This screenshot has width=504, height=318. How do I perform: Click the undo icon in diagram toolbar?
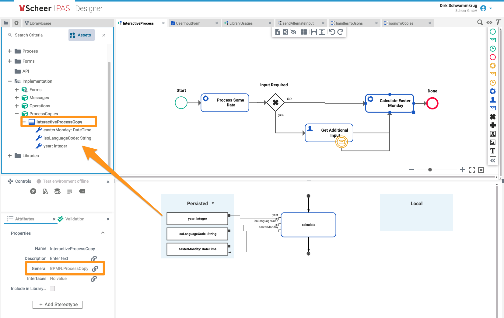tap(332, 32)
